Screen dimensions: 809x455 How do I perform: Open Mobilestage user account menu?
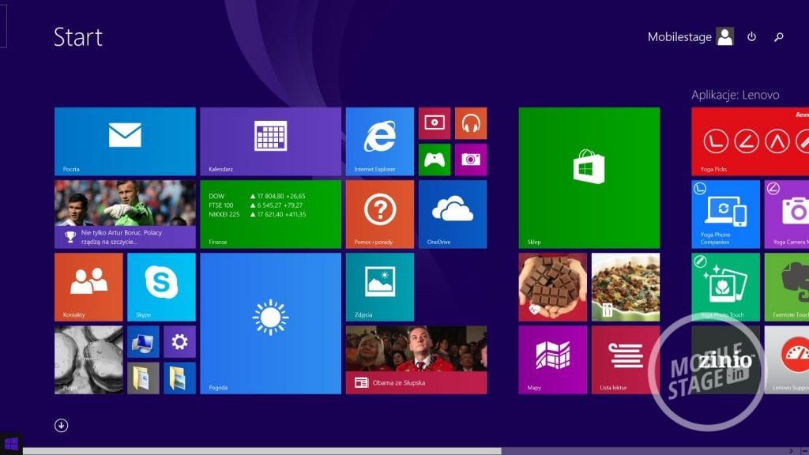(x=690, y=37)
